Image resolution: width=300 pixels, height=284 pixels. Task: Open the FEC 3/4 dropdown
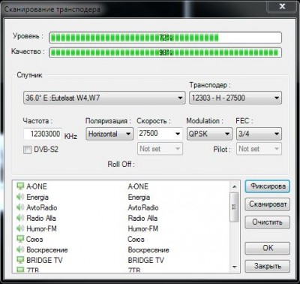coord(259,134)
